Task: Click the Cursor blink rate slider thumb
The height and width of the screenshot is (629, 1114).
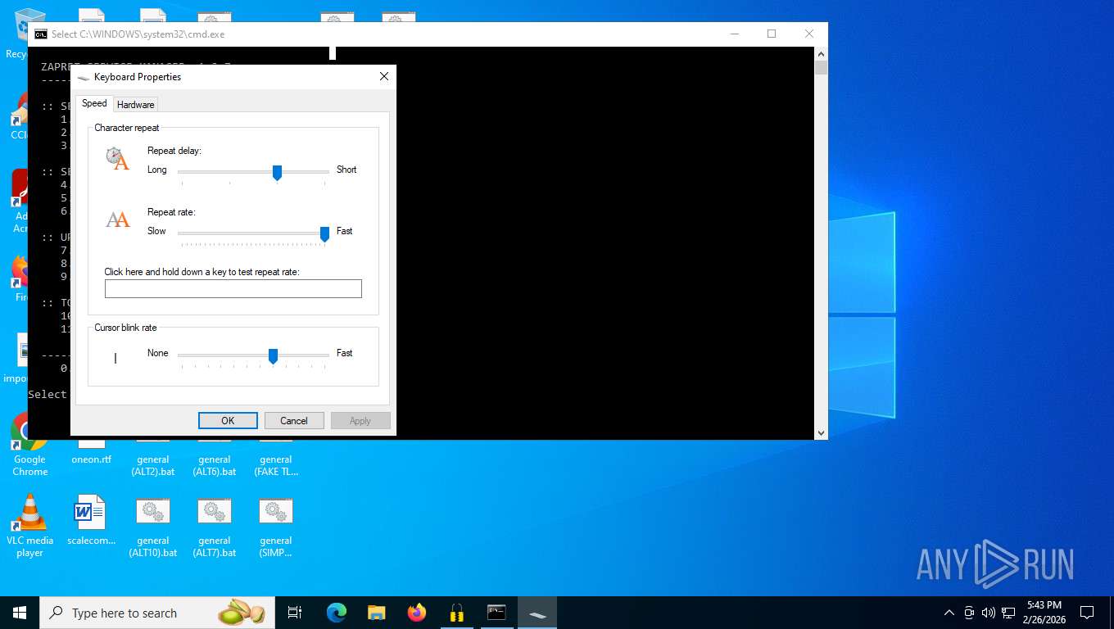Action: (273, 355)
